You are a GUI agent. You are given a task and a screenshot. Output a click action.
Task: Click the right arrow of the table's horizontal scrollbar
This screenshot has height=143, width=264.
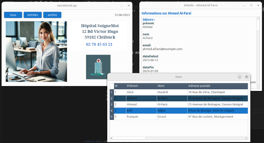pyautogui.click(x=246, y=138)
